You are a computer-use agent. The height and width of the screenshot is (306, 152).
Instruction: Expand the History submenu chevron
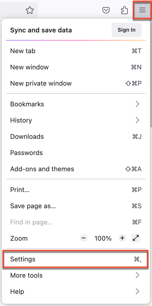click(137, 120)
